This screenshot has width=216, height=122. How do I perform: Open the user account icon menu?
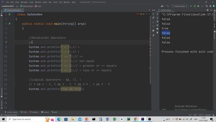[162, 6]
